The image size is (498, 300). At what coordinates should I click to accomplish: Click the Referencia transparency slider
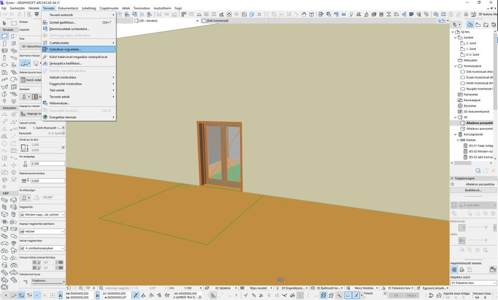pos(478,227)
